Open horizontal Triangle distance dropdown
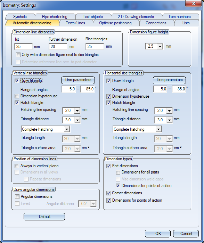The width and height of the screenshot is (204, 243). click(169, 120)
